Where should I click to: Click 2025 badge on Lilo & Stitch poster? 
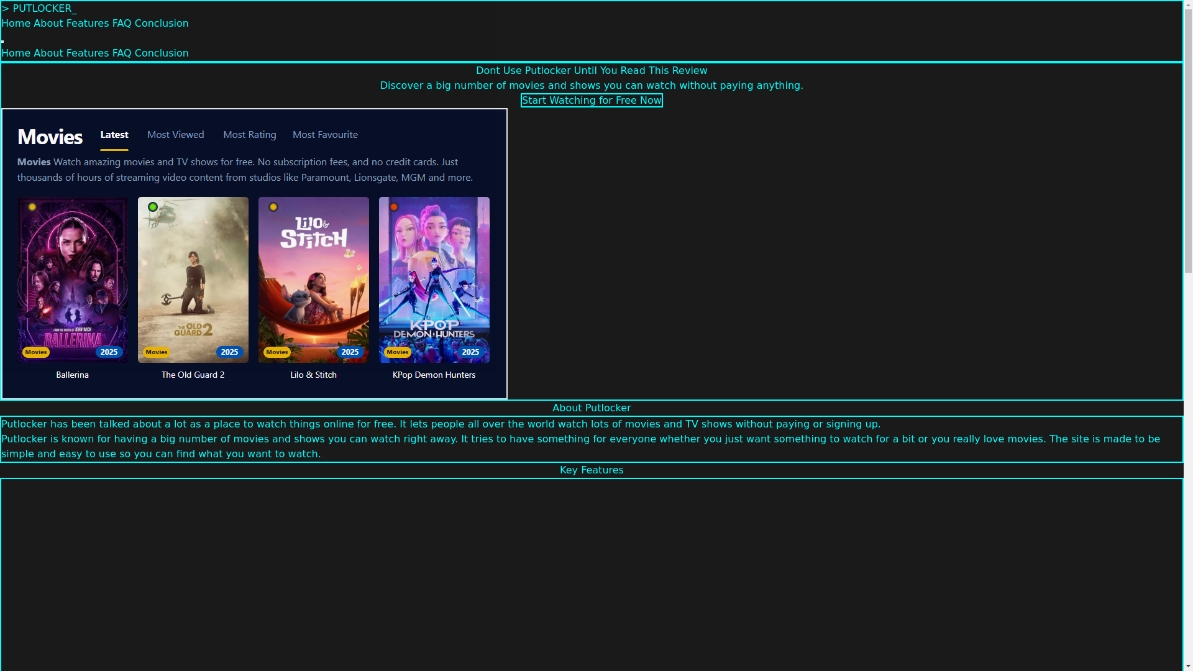350,352
